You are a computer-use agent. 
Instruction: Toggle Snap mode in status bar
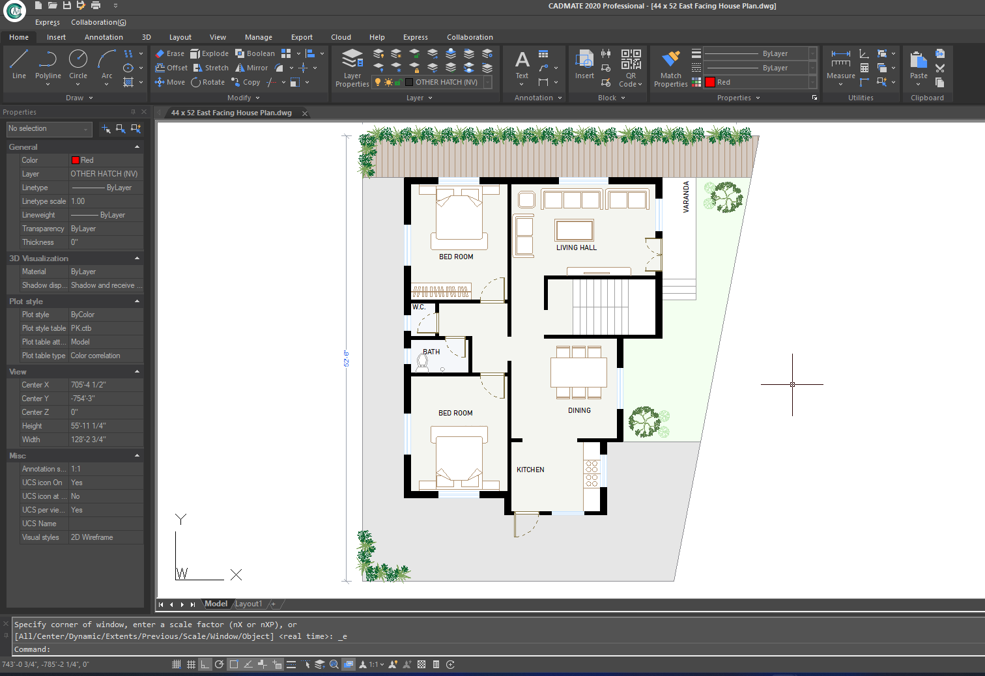tap(177, 664)
